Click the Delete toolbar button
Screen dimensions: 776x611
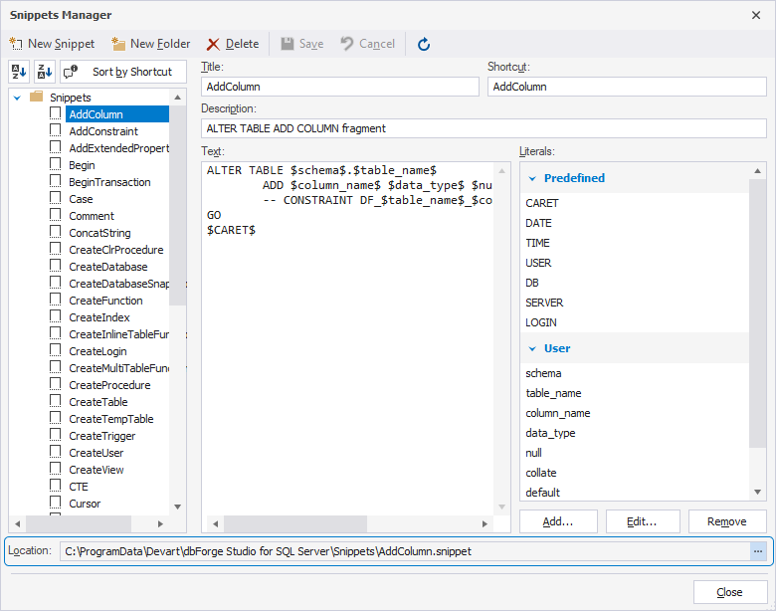[233, 44]
